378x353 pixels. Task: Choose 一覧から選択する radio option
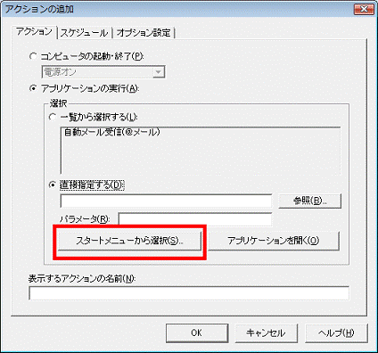click(53, 117)
